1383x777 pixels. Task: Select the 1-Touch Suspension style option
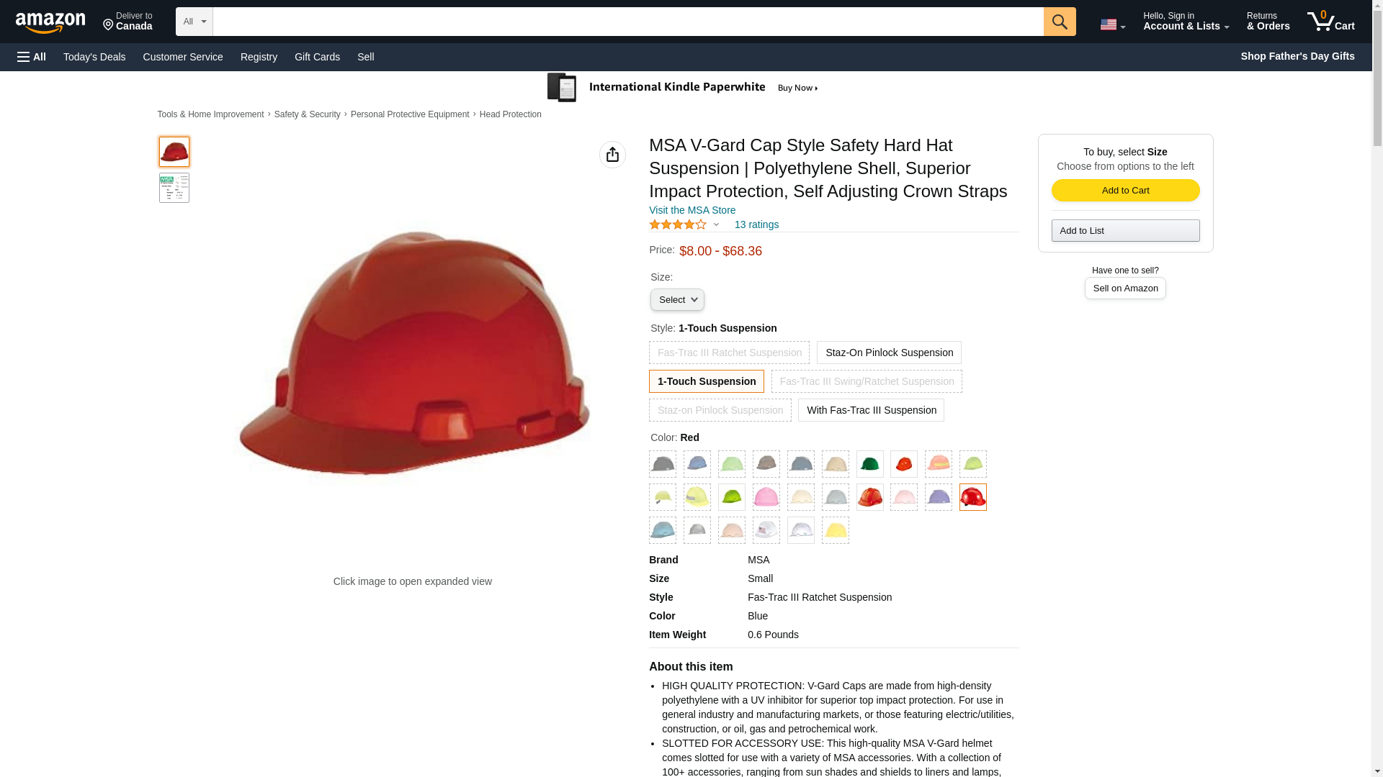coord(706,381)
